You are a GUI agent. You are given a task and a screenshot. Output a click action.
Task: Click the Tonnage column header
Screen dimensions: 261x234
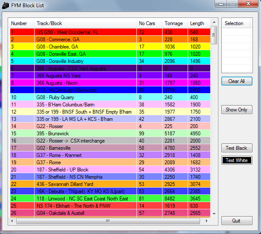coord(174,23)
